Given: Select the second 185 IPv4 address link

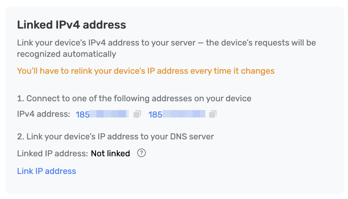Looking at the screenshot, I should [x=177, y=114].
